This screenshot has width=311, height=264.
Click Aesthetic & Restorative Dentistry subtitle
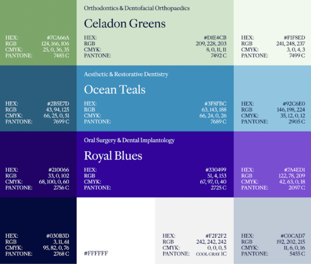tap(126, 74)
